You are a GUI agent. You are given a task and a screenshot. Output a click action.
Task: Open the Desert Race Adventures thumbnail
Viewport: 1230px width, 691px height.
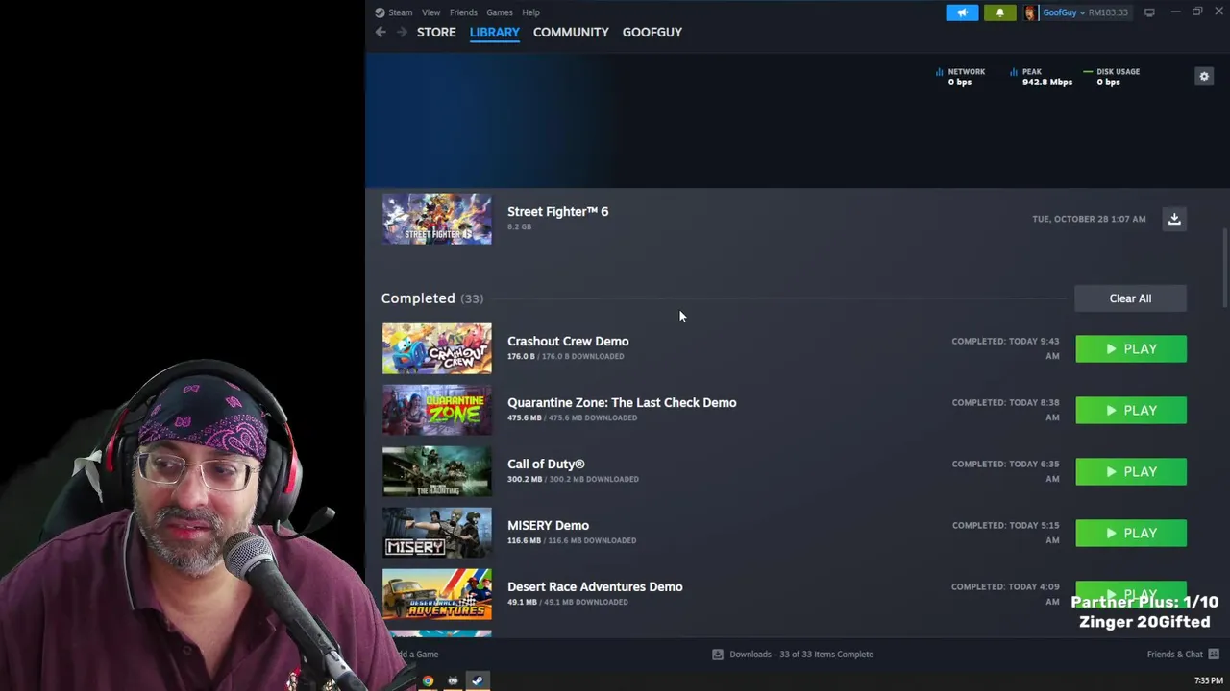[x=436, y=594]
